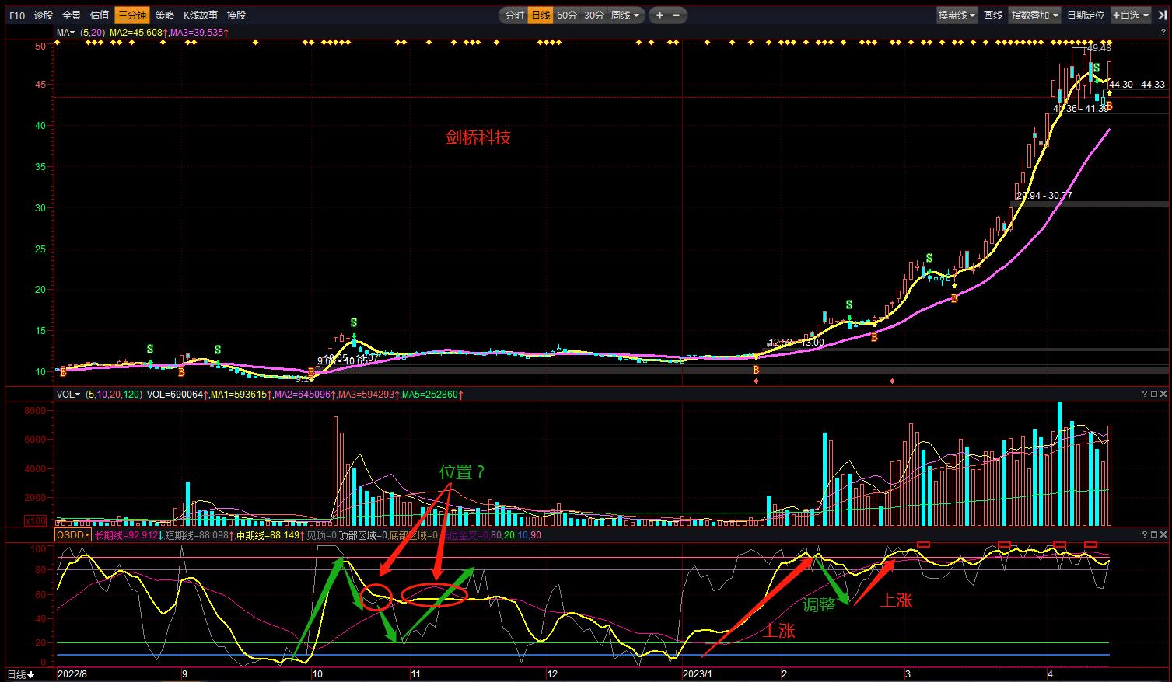Switch chart to 分时 intraday view
This screenshot has height=682, width=1172.
pyautogui.click(x=514, y=16)
